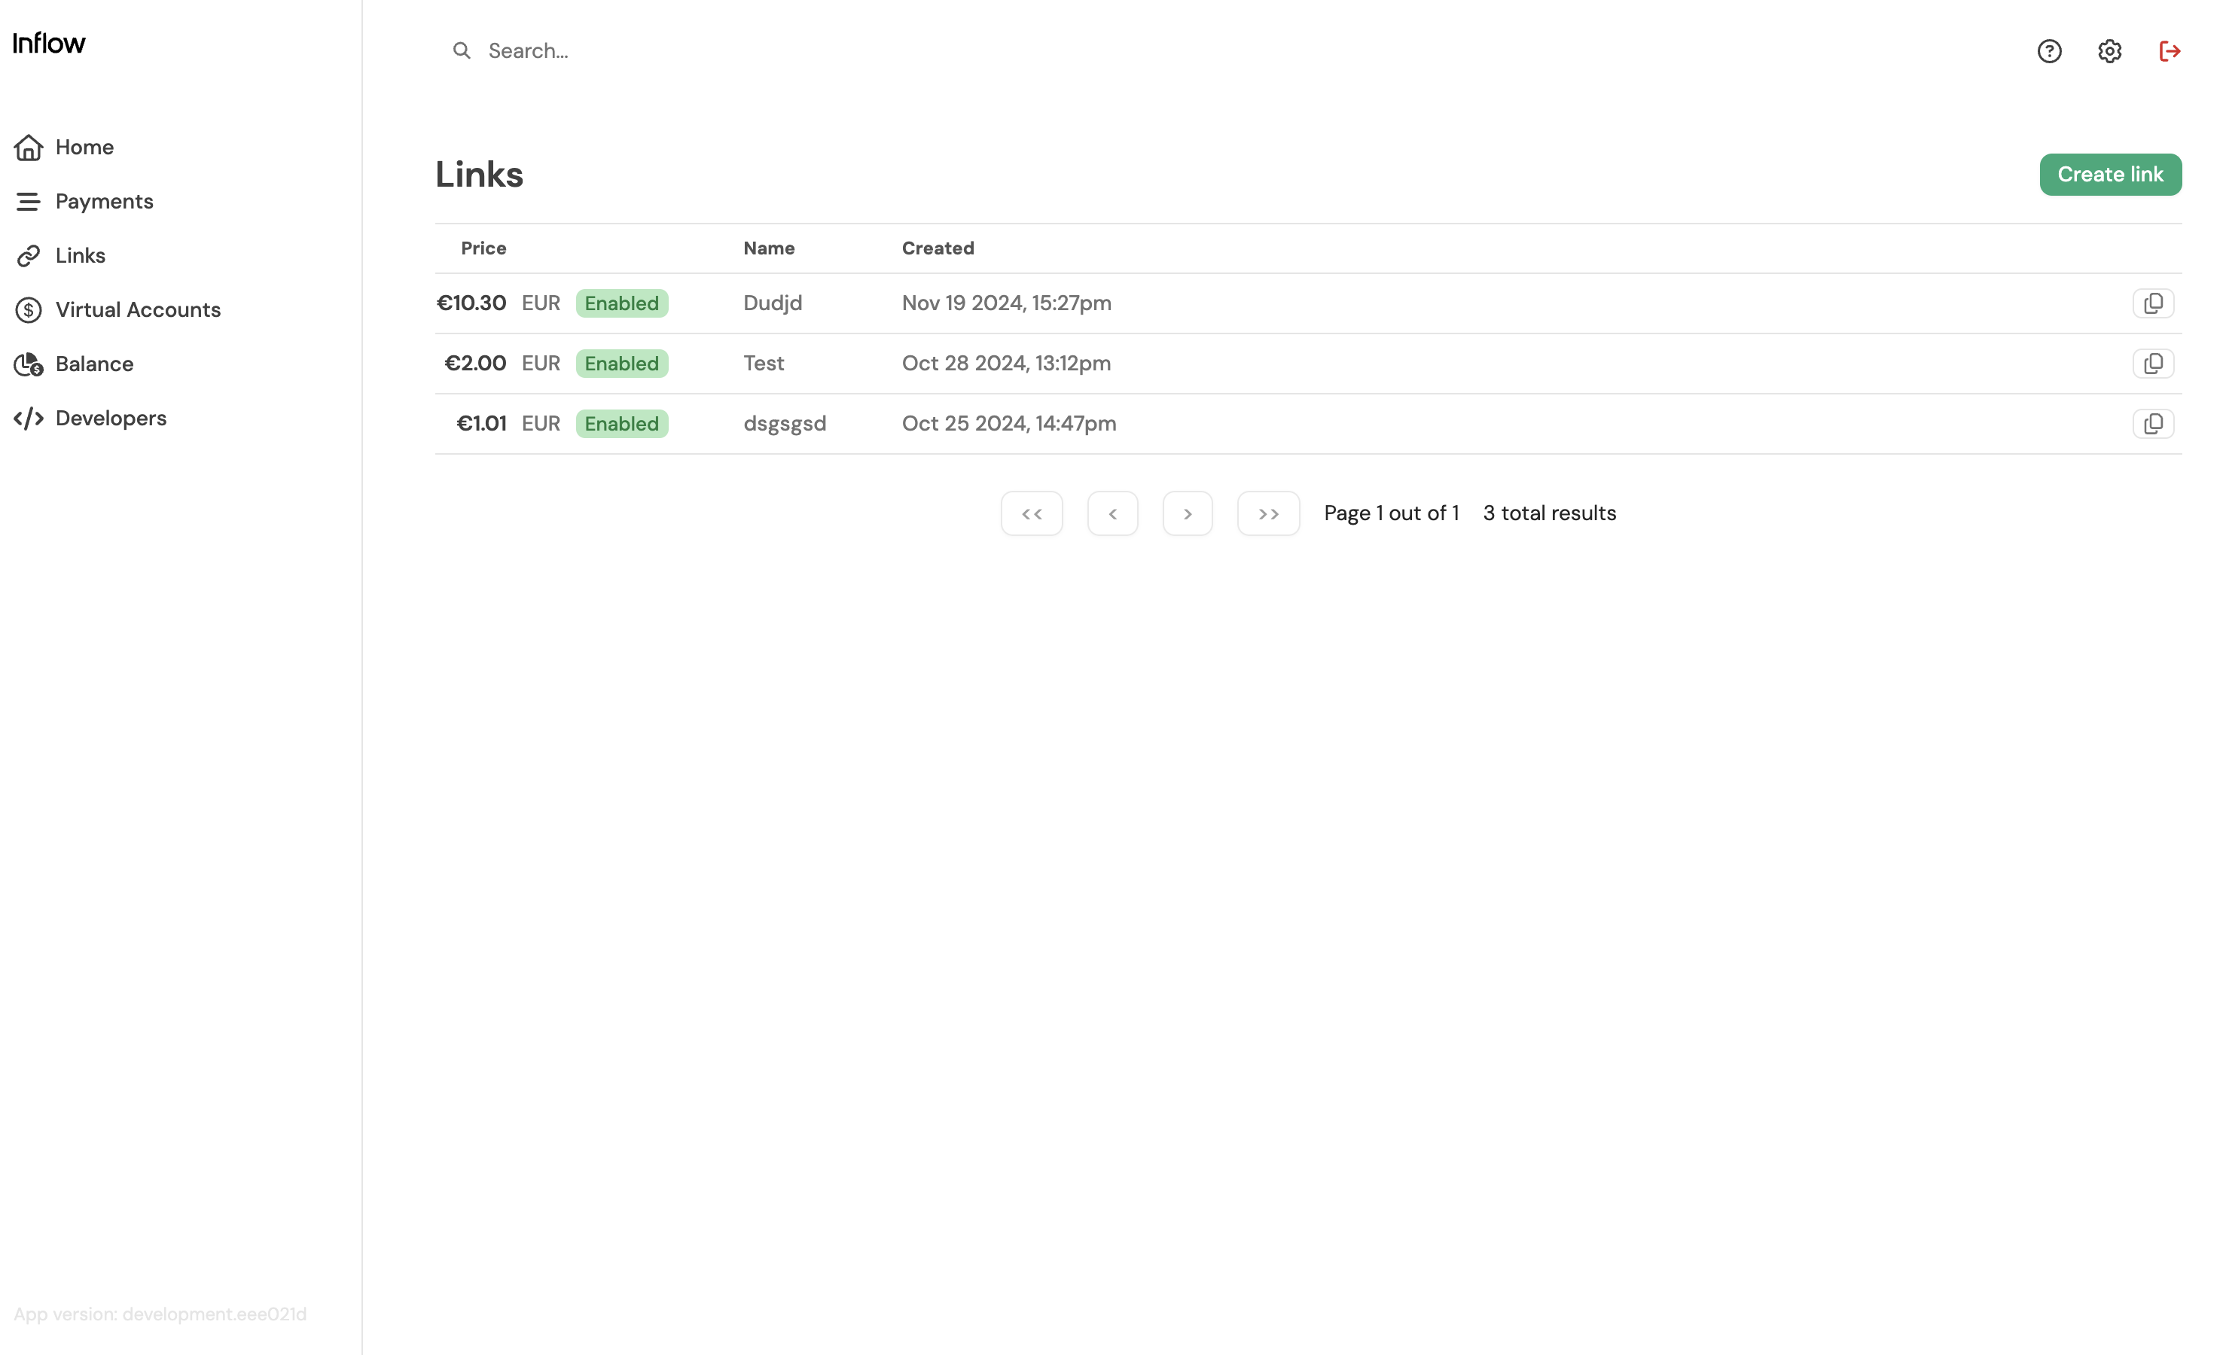Jump to last page with >> button
The image size is (2226, 1355).
click(x=1267, y=513)
